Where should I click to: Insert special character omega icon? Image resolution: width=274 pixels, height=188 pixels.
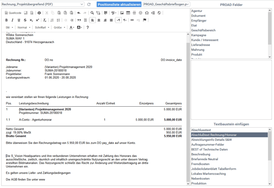pyautogui.click(x=147, y=13)
